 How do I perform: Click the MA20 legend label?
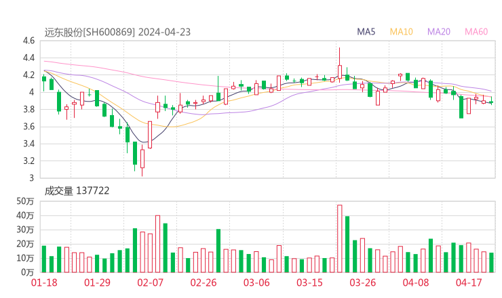[x=439, y=32]
